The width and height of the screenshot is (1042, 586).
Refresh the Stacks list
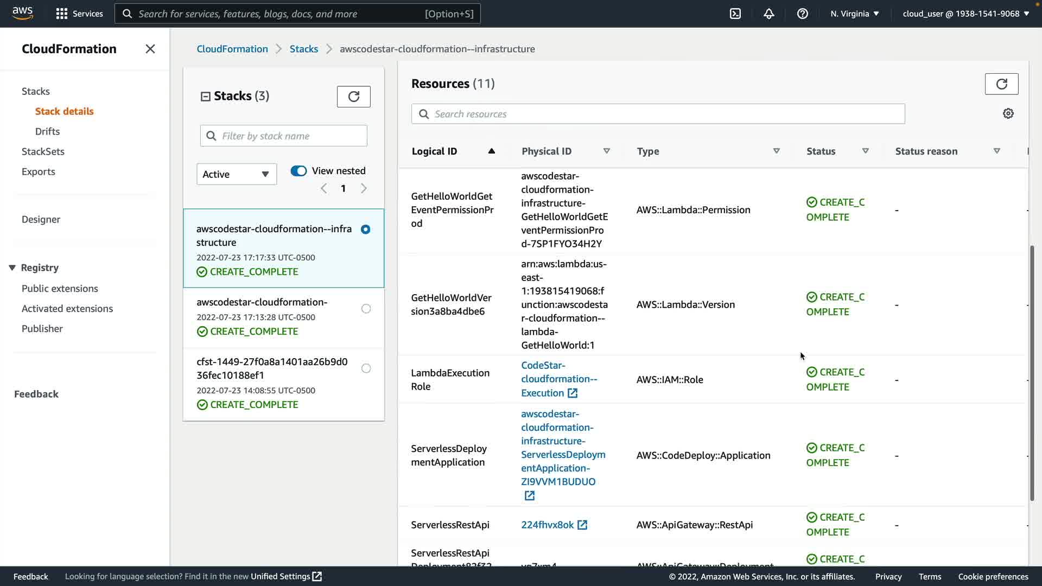pyautogui.click(x=353, y=97)
